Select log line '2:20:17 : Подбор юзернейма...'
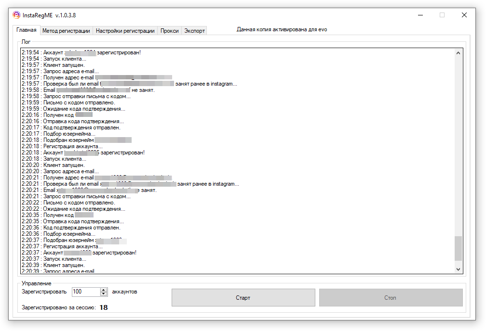The height and width of the screenshot is (331, 486). pos(58,134)
